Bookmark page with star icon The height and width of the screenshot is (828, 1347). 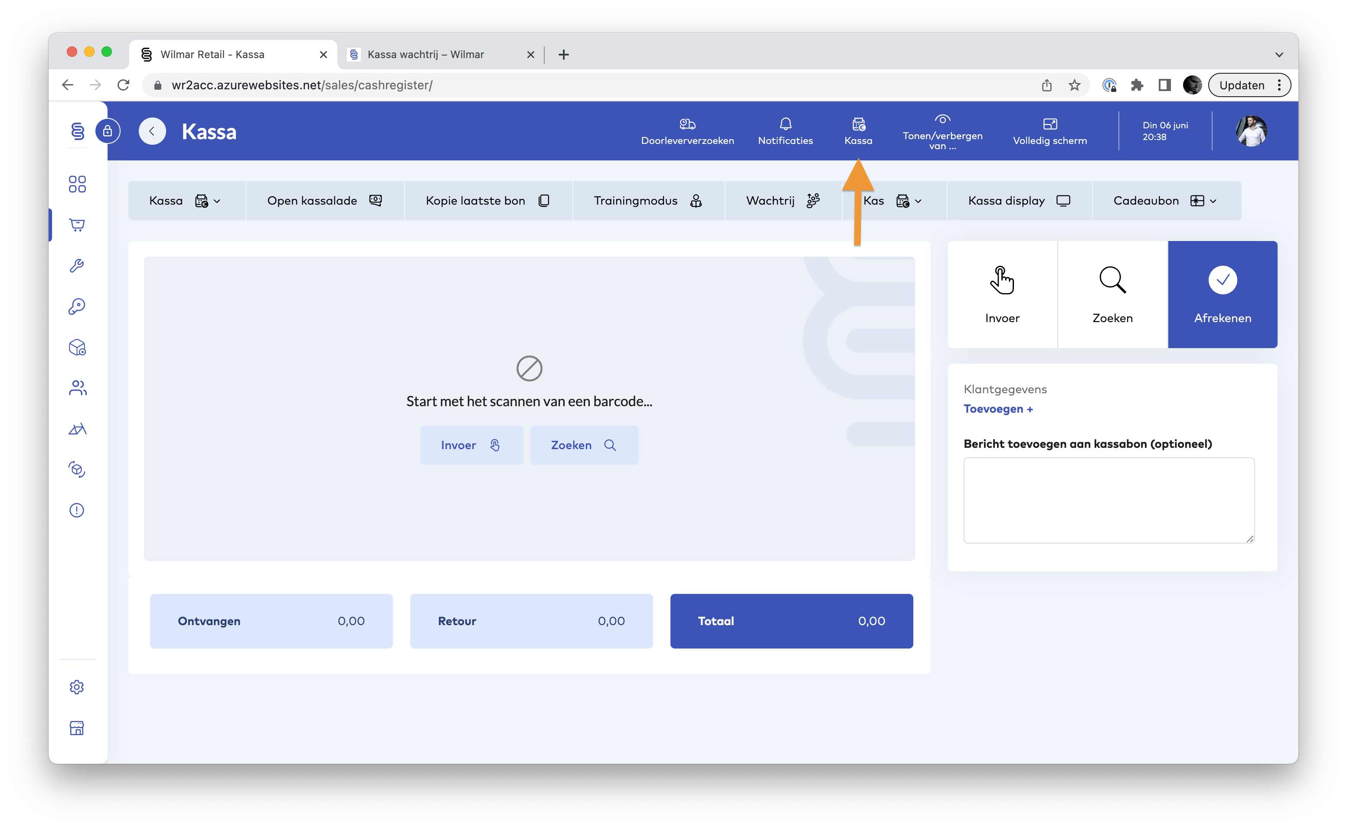tap(1074, 85)
